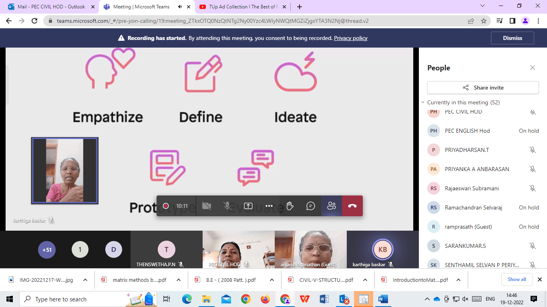This screenshot has width=547, height=307.
Task: Collapse the 'Currently in this meeting' list
Action: (423, 102)
